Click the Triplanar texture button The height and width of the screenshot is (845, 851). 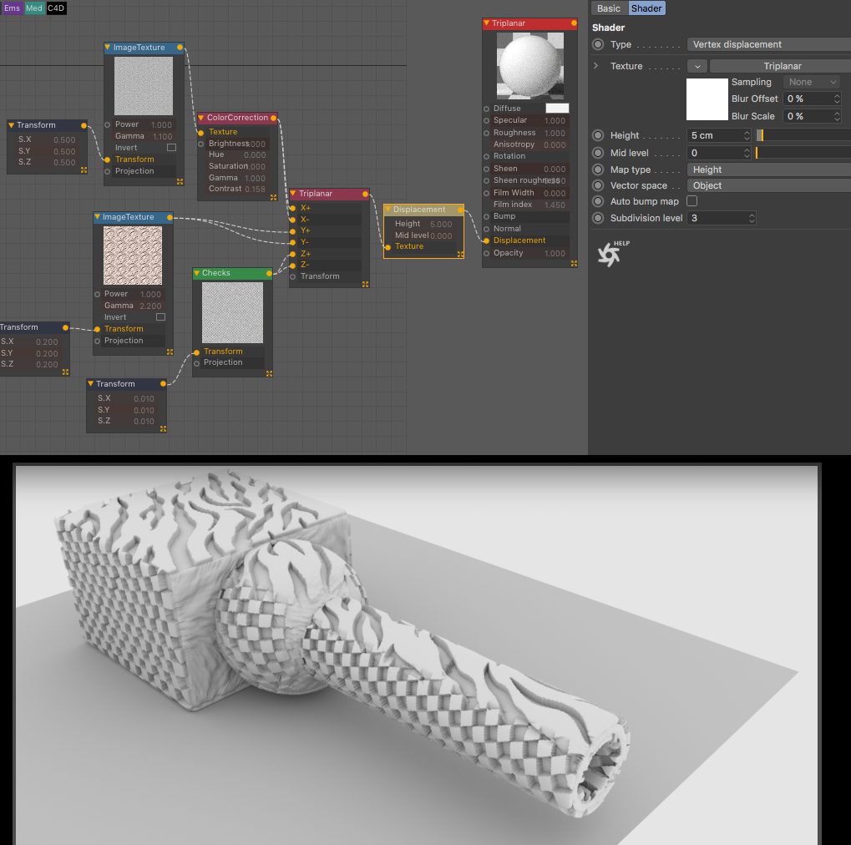click(x=780, y=66)
